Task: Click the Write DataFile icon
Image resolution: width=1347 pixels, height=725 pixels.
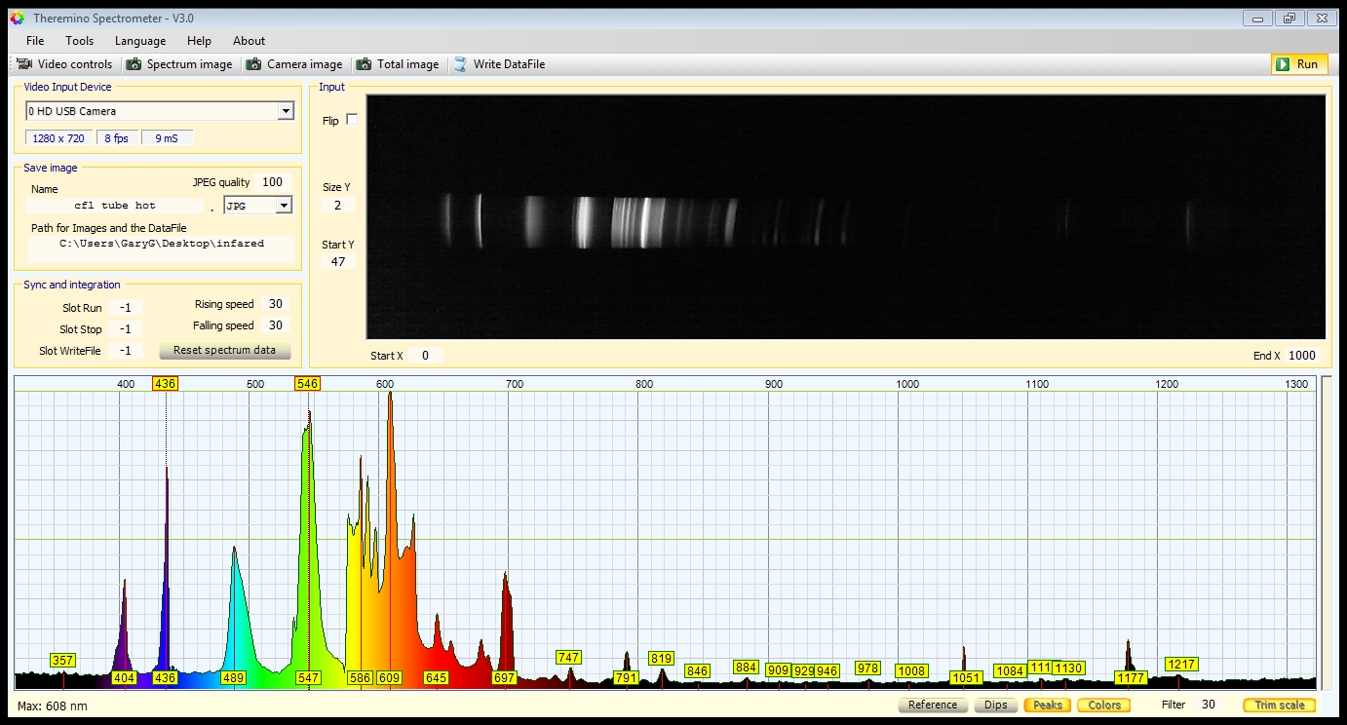Action: [460, 64]
